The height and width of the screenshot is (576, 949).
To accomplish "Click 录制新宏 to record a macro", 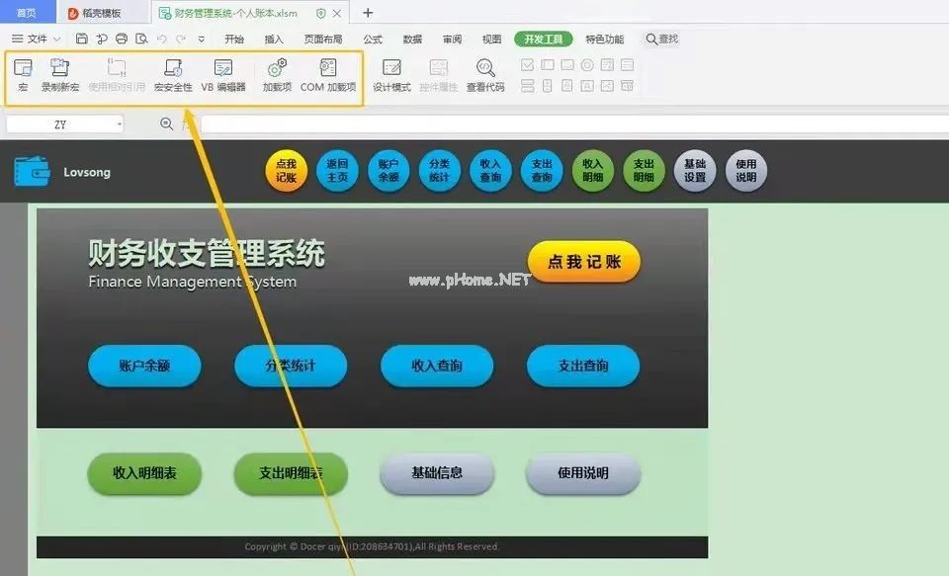I will pyautogui.click(x=60, y=74).
